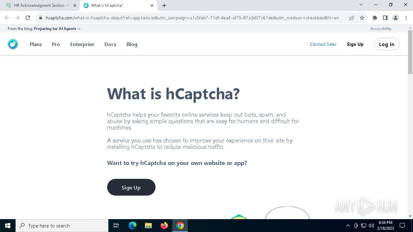
Task: Show hidden system tray icons
Action: click(x=348, y=226)
